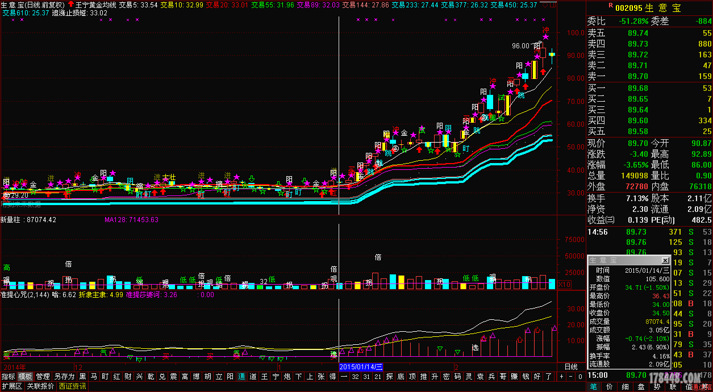Viewport: 713px width, 392px height.
Task: Click the 另存为 save-as button
Action: tap(64, 376)
